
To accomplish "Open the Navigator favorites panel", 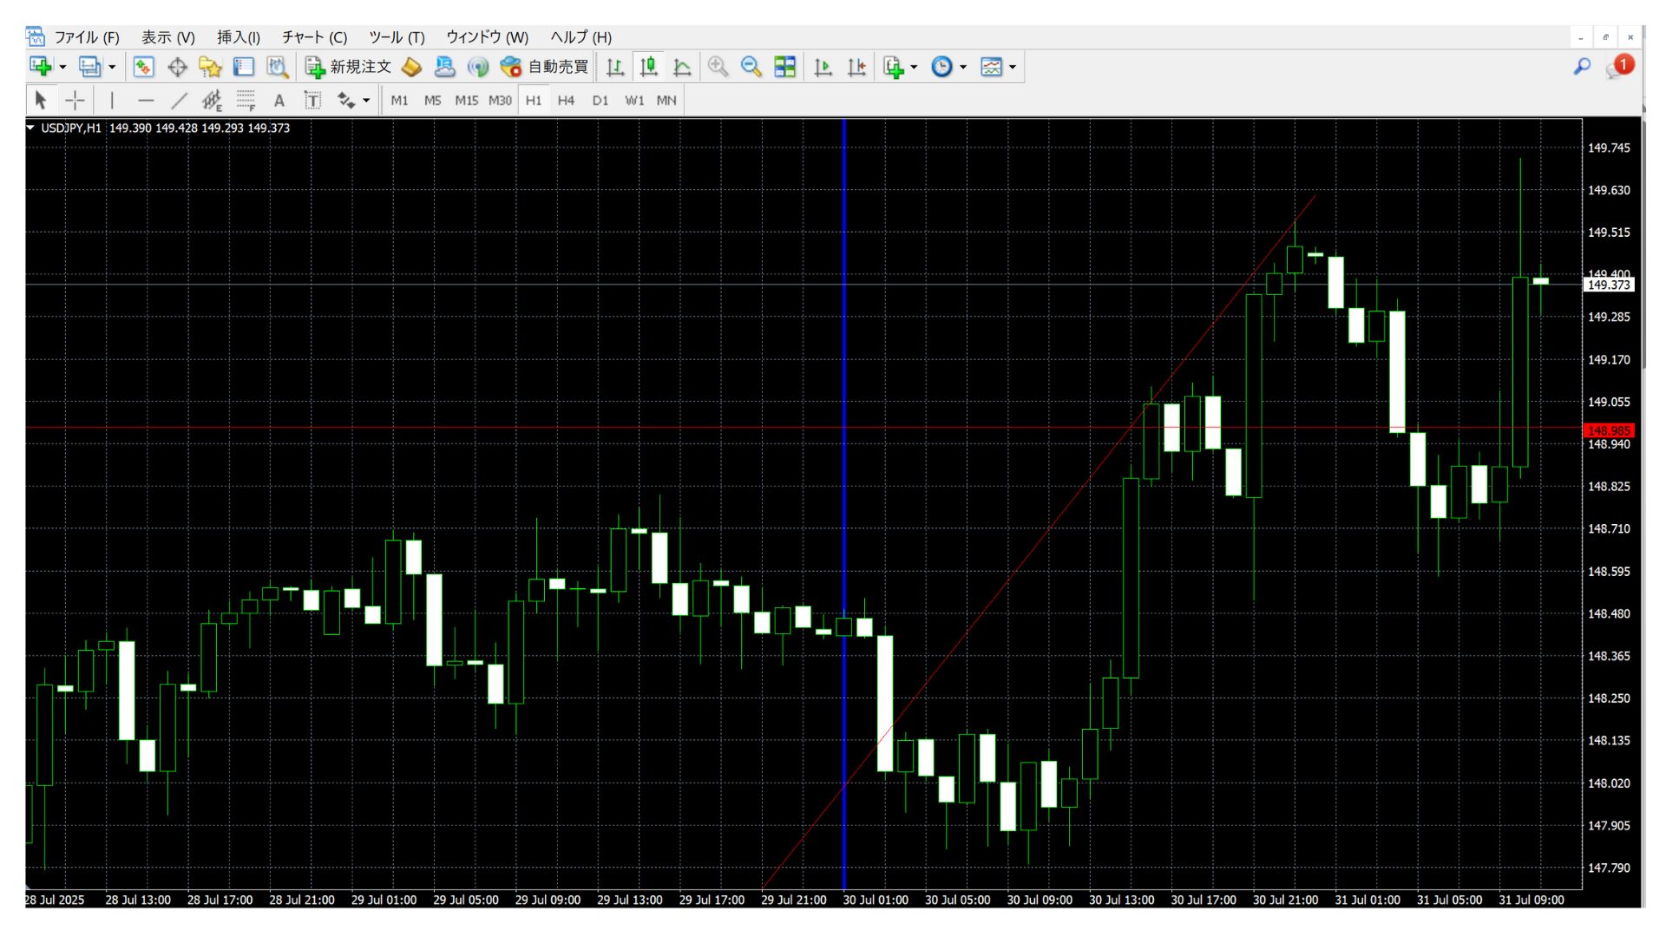I will tap(210, 67).
